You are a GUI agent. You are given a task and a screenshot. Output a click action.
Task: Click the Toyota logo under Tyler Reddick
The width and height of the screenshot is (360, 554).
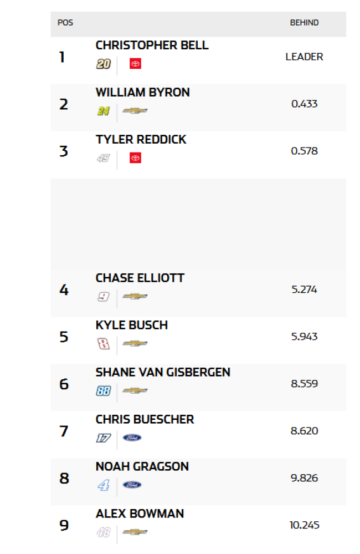135,158
